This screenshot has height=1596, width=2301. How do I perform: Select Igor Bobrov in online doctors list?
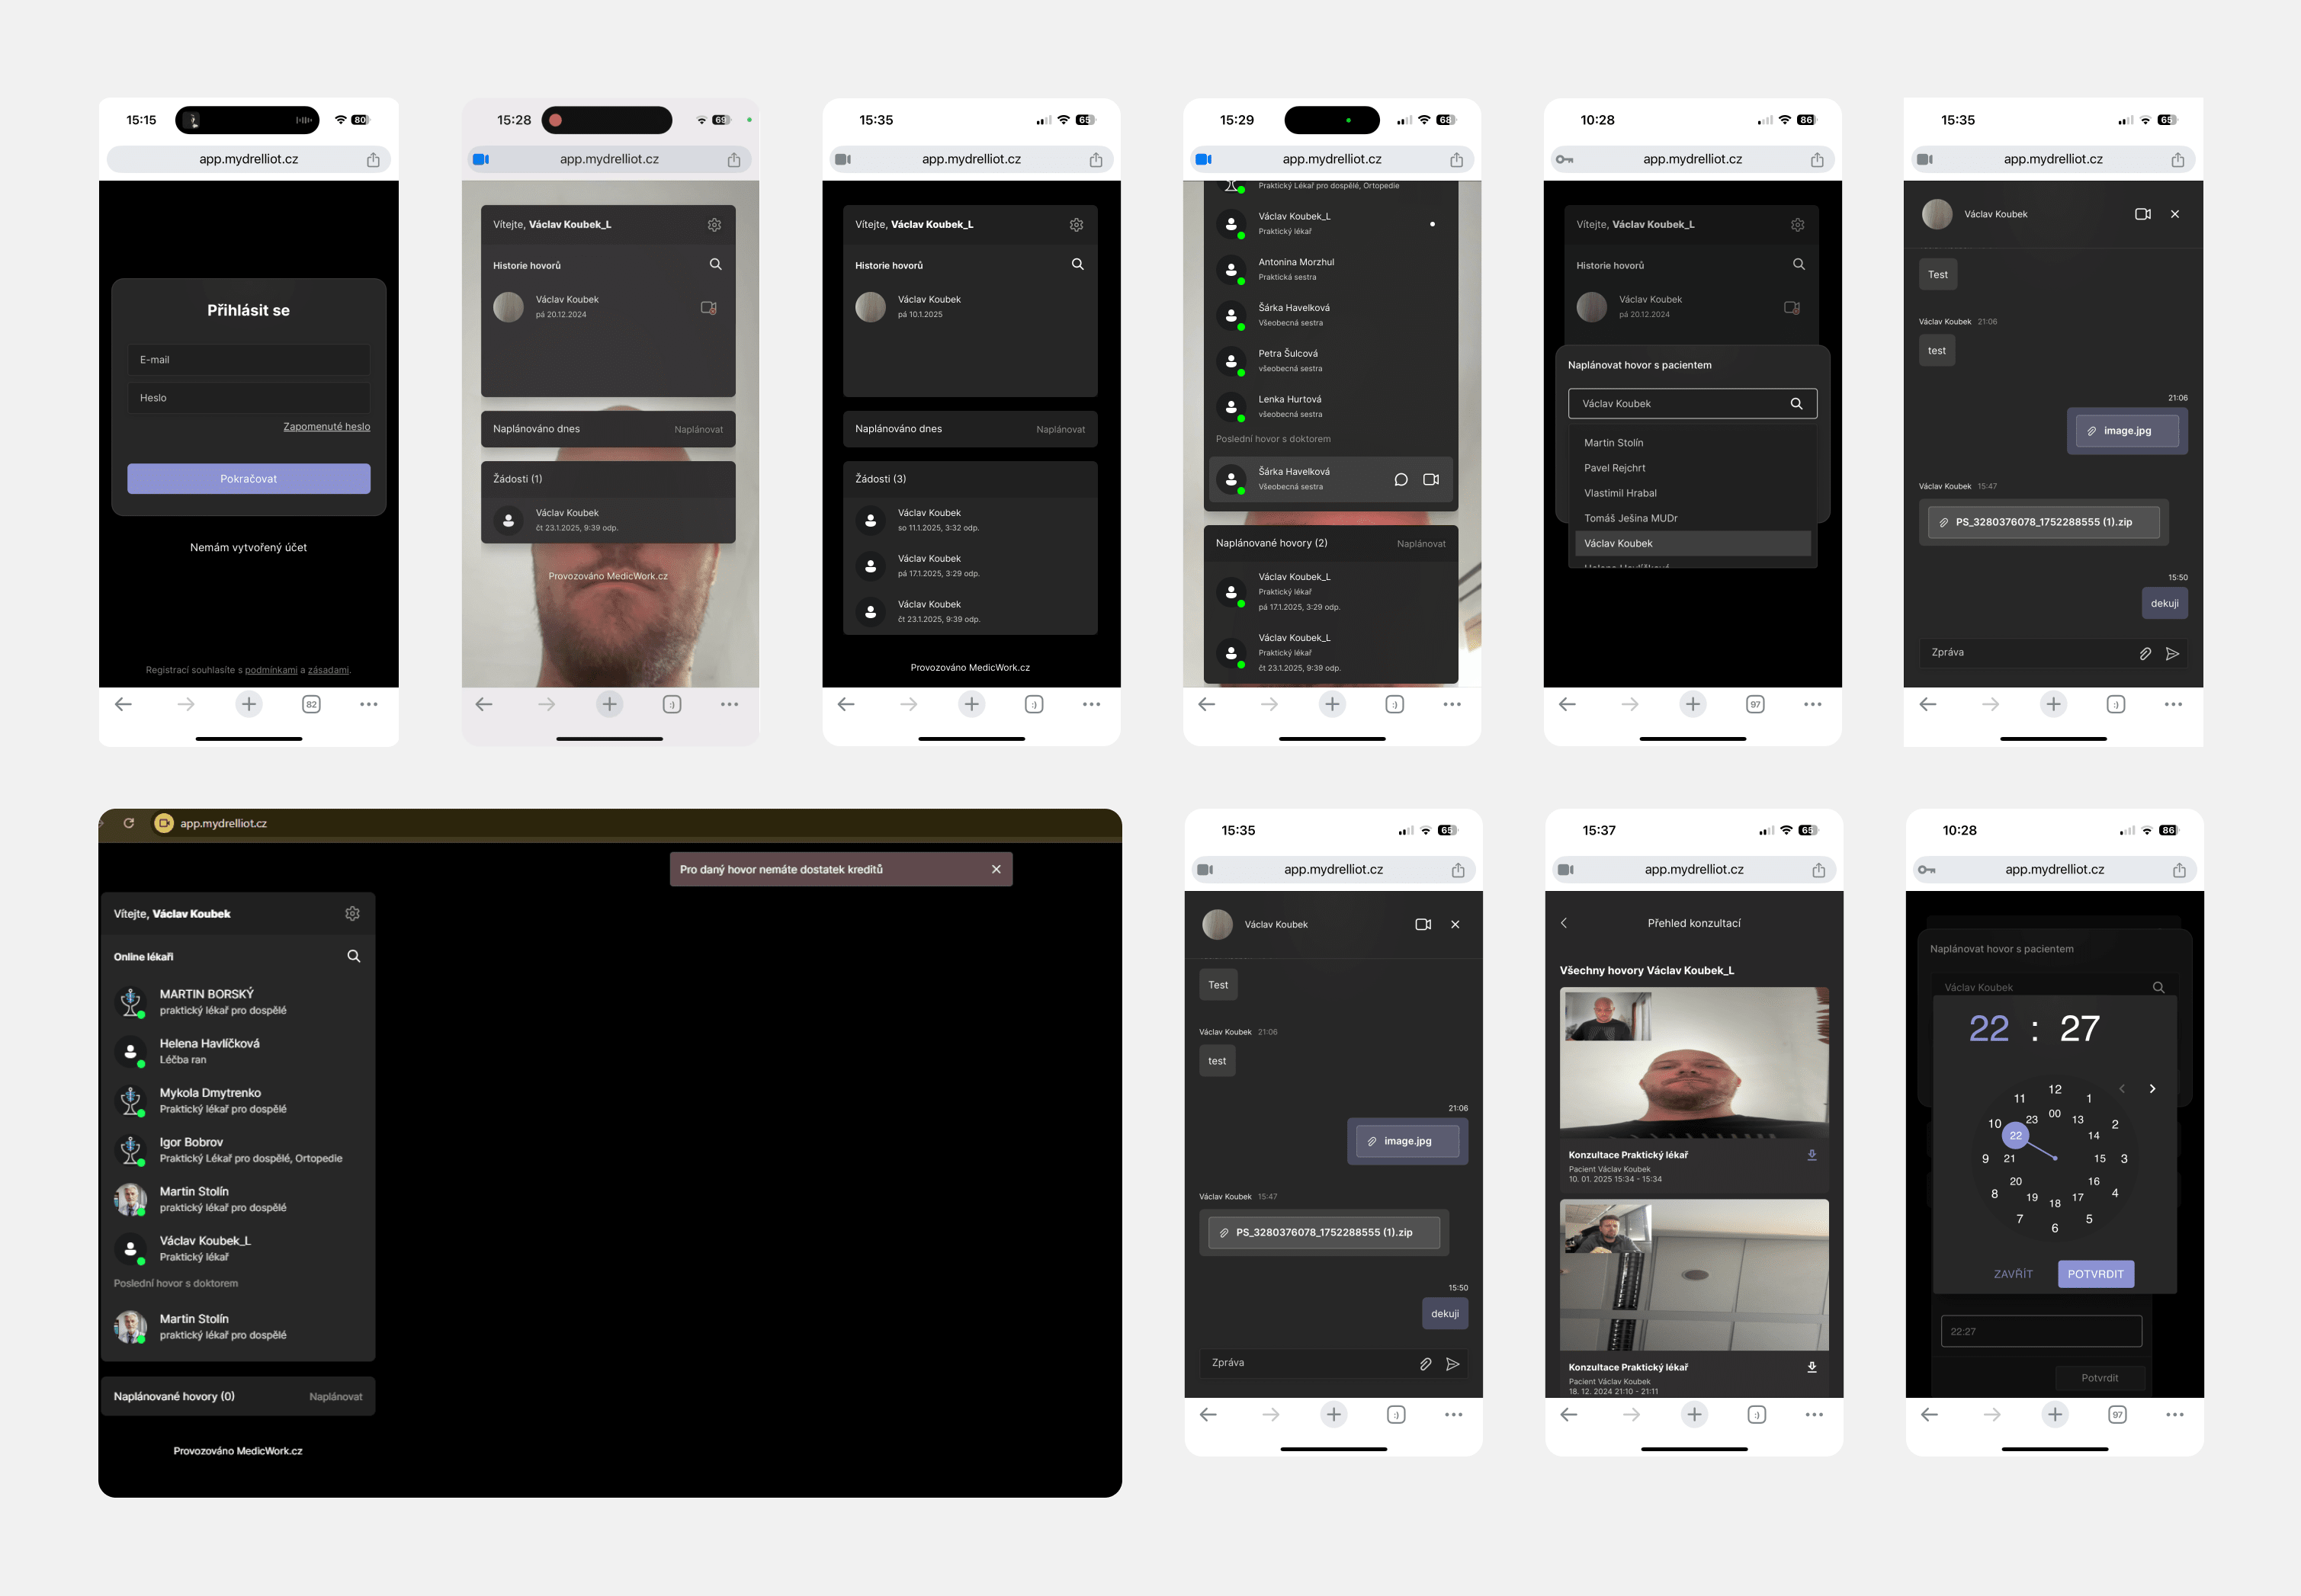238,1150
